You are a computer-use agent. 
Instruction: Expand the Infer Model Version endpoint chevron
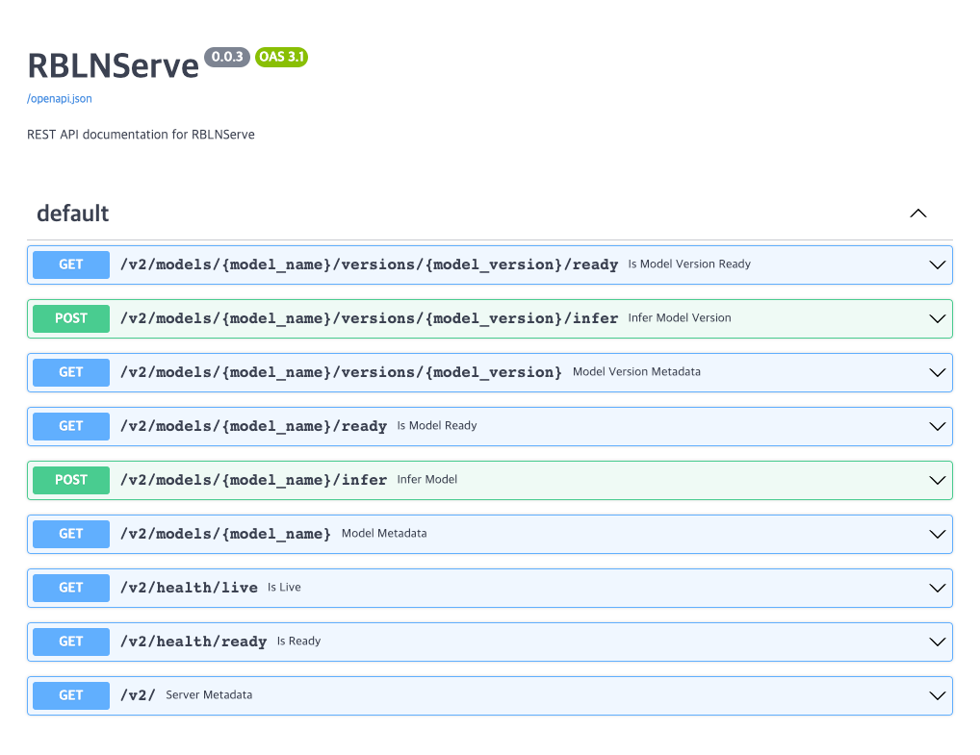[937, 318]
